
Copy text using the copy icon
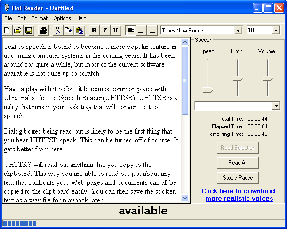click(68, 31)
